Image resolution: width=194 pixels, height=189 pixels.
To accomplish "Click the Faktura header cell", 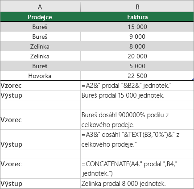I will (137, 17).
